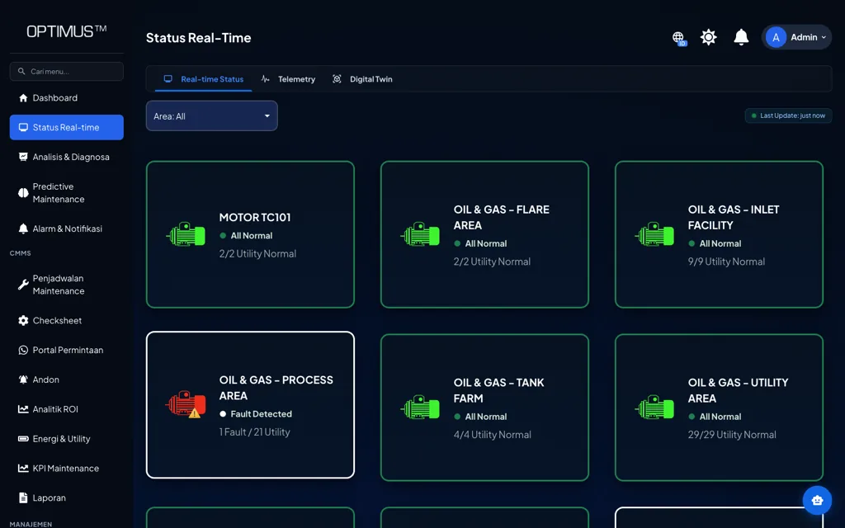845x528 pixels.
Task: Open Penjadwalan Maintenance menu
Action: 66,285
